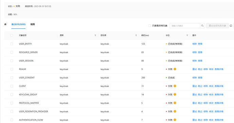Open 查看详情 for the CLIENT row
This screenshot has height=123, width=234.
tap(219, 86)
